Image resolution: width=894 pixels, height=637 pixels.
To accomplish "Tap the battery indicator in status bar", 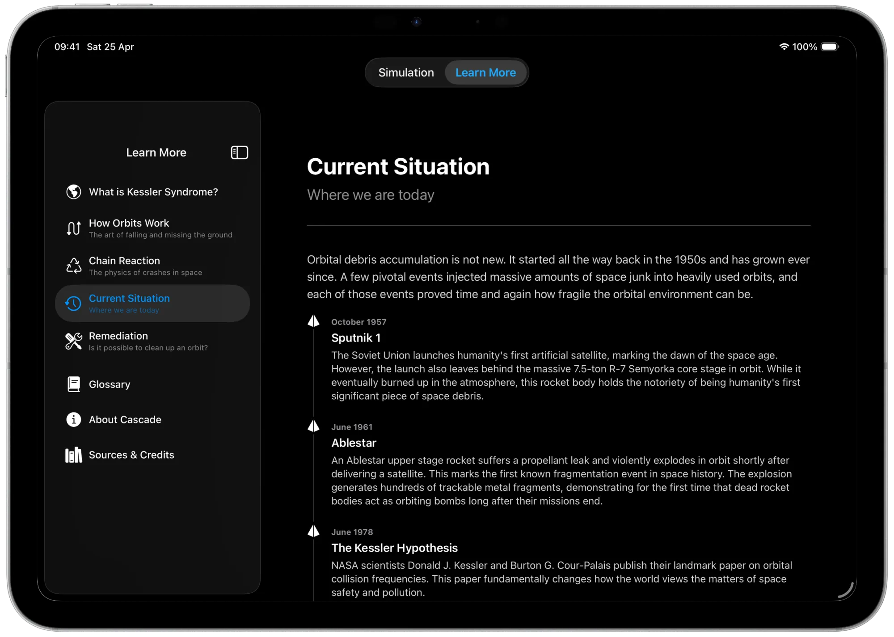I will [x=830, y=47].
